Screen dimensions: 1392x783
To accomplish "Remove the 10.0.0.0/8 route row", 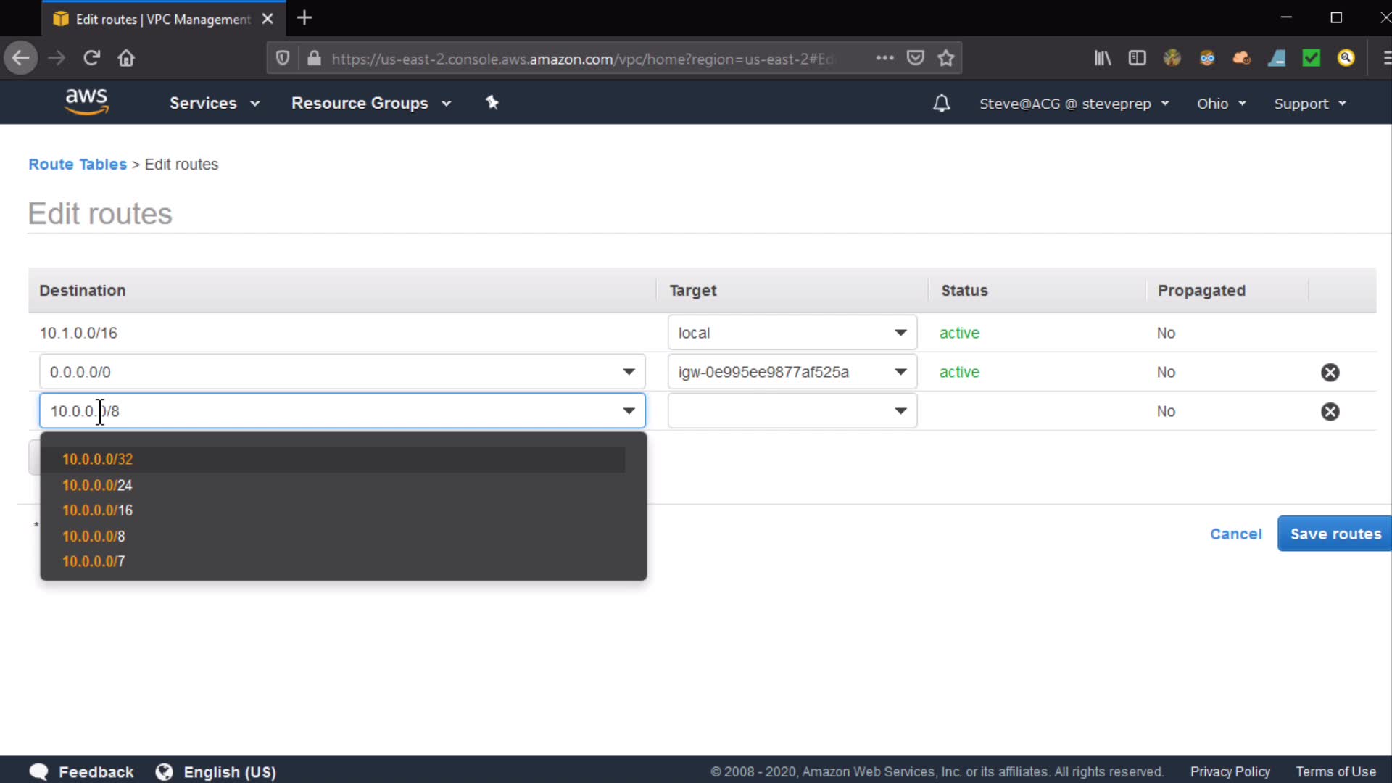I will coord(1330,412).
